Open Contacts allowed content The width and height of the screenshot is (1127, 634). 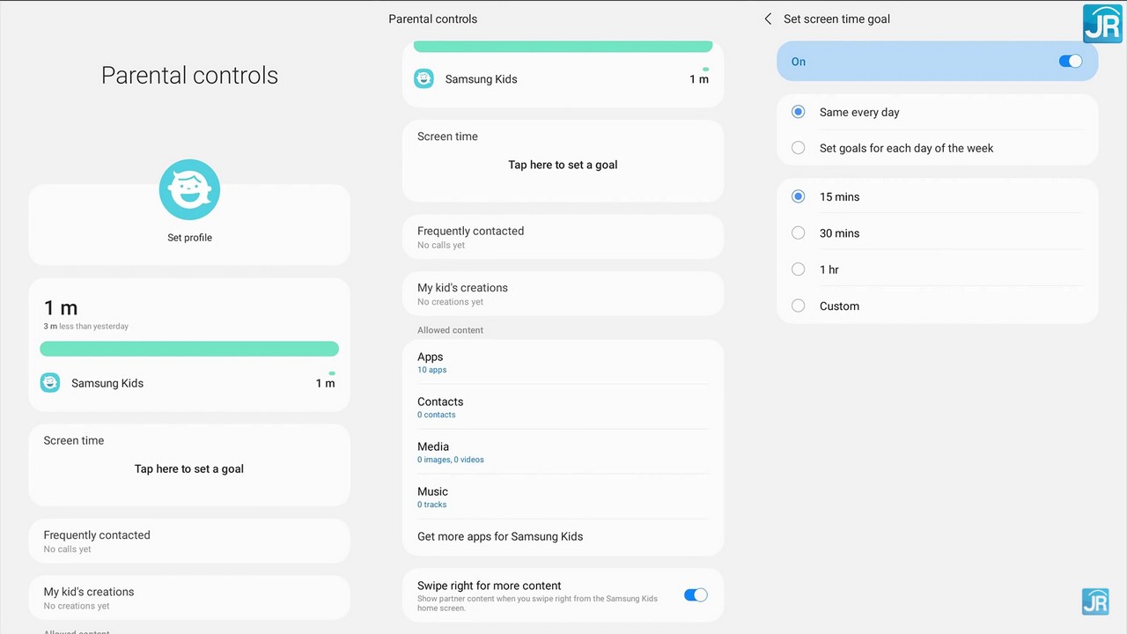(563, 407)
